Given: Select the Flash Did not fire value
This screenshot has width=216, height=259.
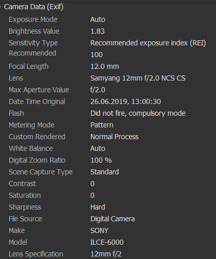Looking at the screenshot, I should (x=138, y=113).
